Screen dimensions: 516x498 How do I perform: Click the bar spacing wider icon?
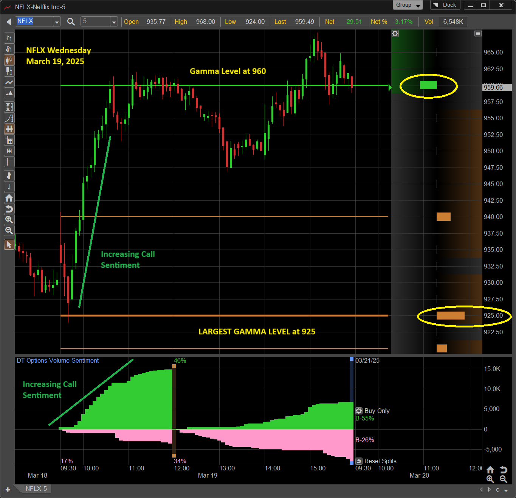pos(9,176)
